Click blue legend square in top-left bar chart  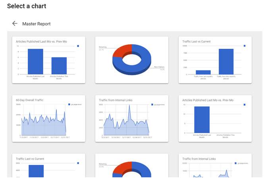pos(78,46)
